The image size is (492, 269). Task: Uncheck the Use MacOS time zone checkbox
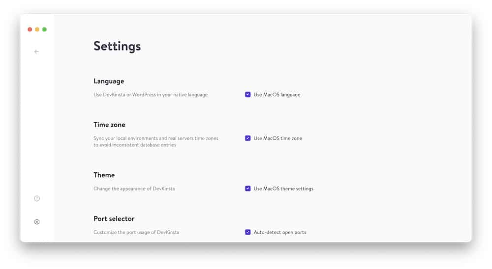248,138
